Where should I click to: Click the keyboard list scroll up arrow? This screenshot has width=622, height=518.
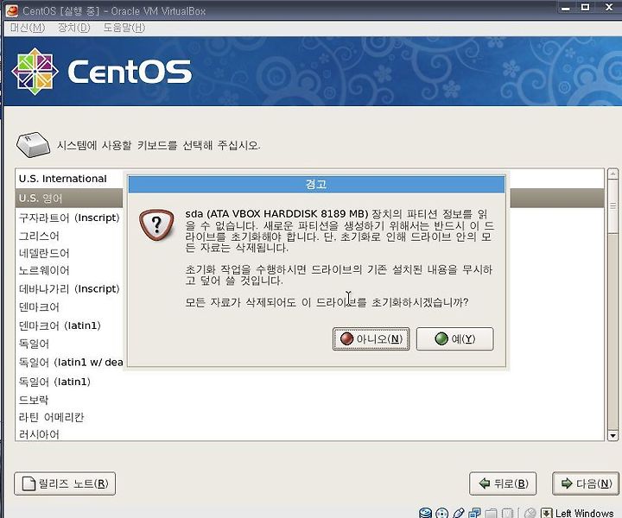tap(612, 174)
